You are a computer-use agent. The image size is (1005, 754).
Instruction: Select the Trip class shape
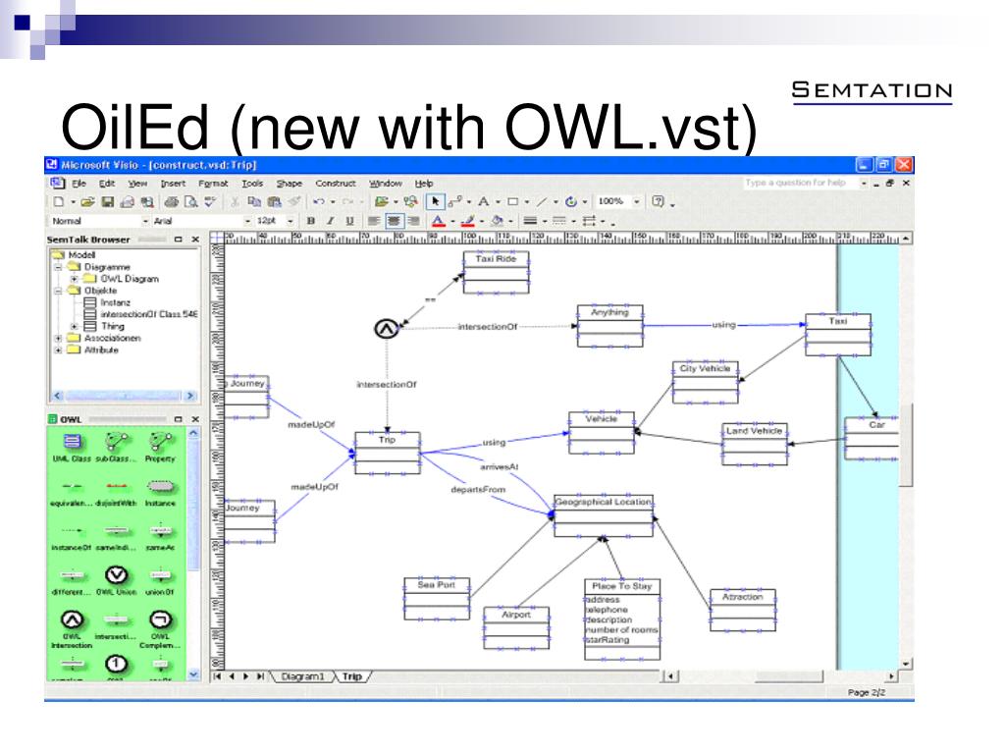tap(388, 454)
